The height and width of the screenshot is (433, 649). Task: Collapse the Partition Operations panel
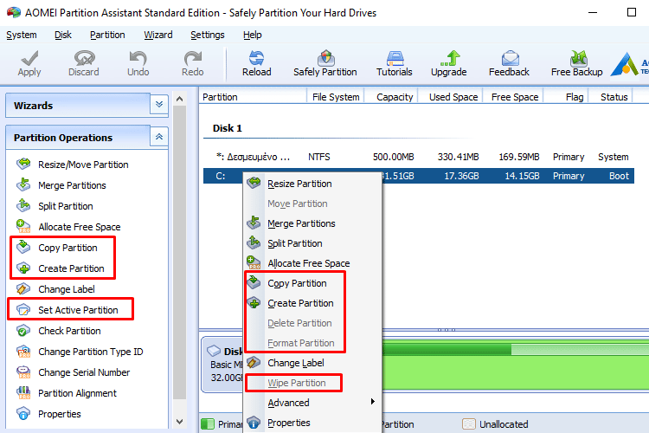[x=159, y=137]
